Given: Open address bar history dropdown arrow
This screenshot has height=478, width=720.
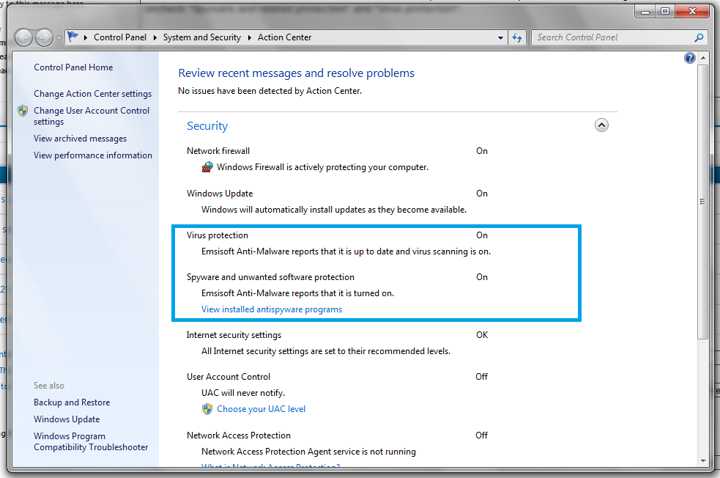Looking at the screenshot, I should click(x=500, y=37).
